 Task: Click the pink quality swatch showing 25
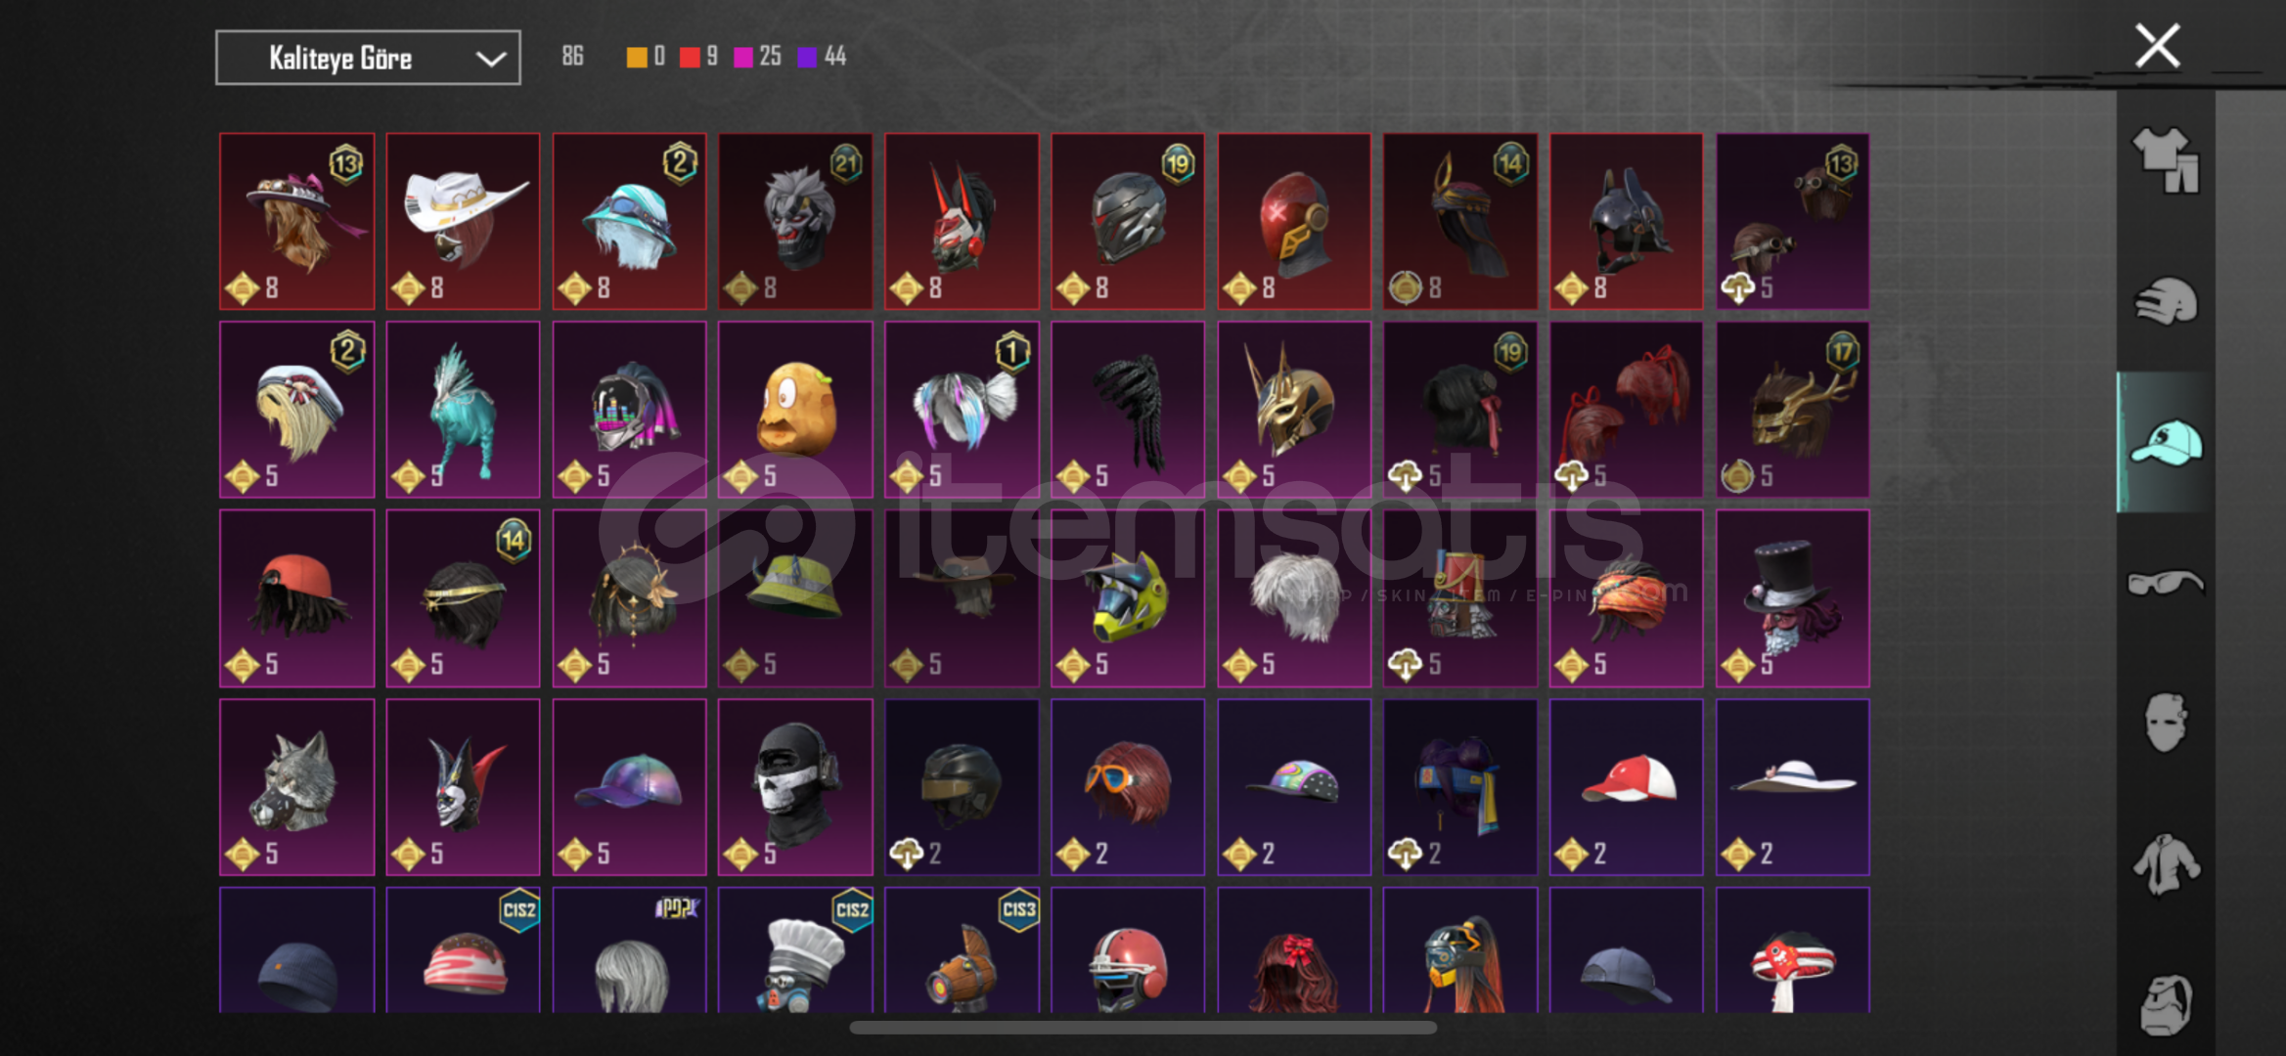743,57
